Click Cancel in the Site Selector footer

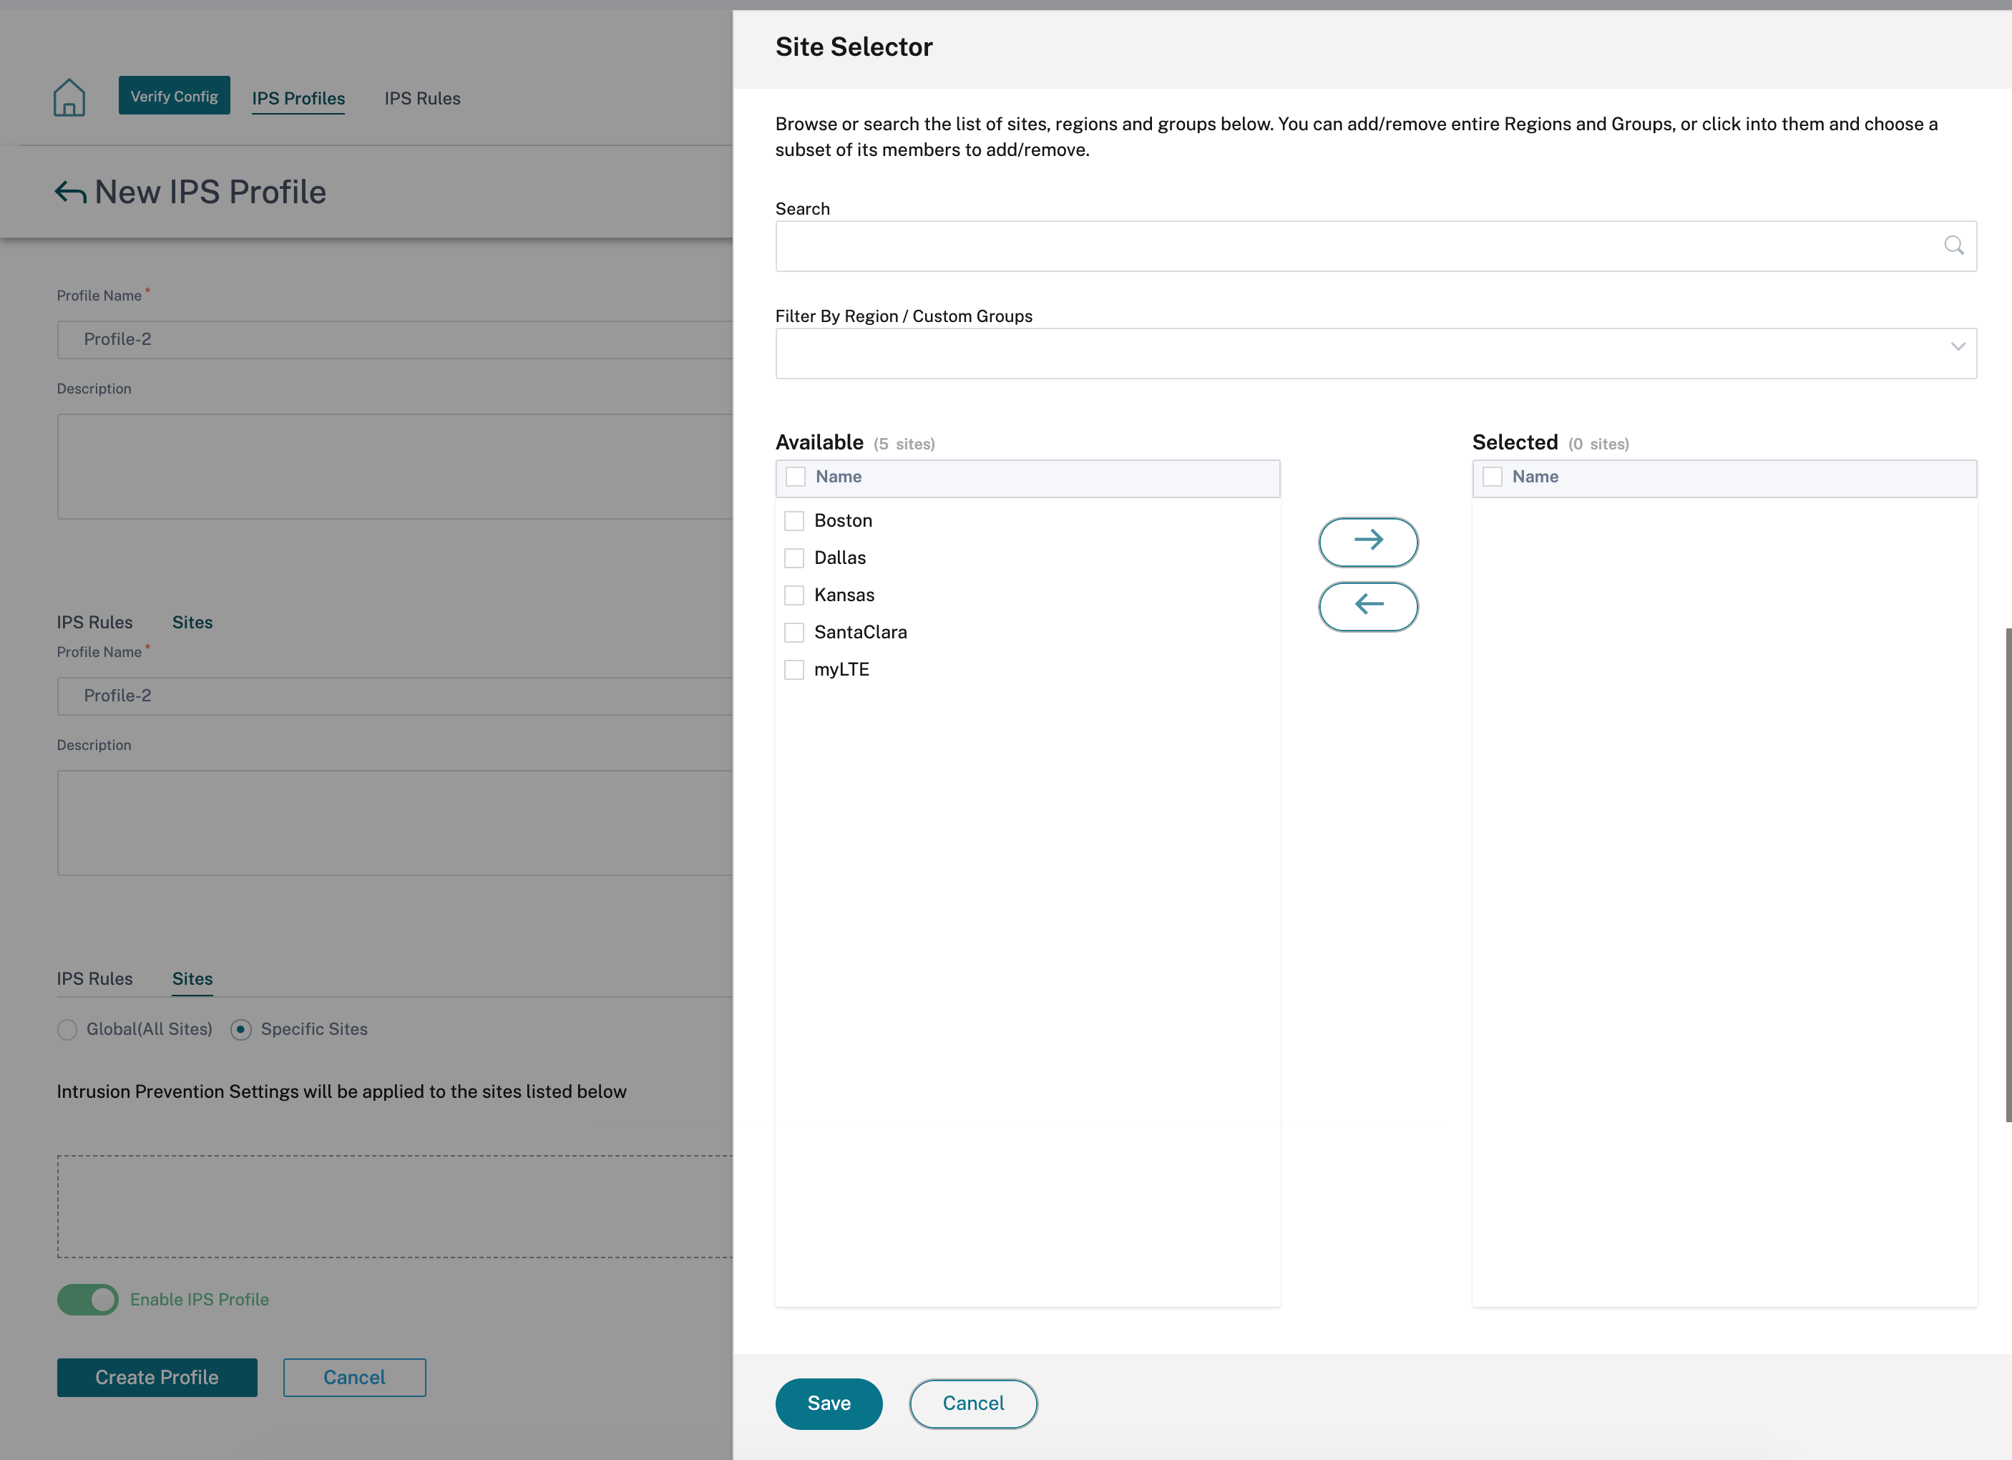[x=973, y=1403]
